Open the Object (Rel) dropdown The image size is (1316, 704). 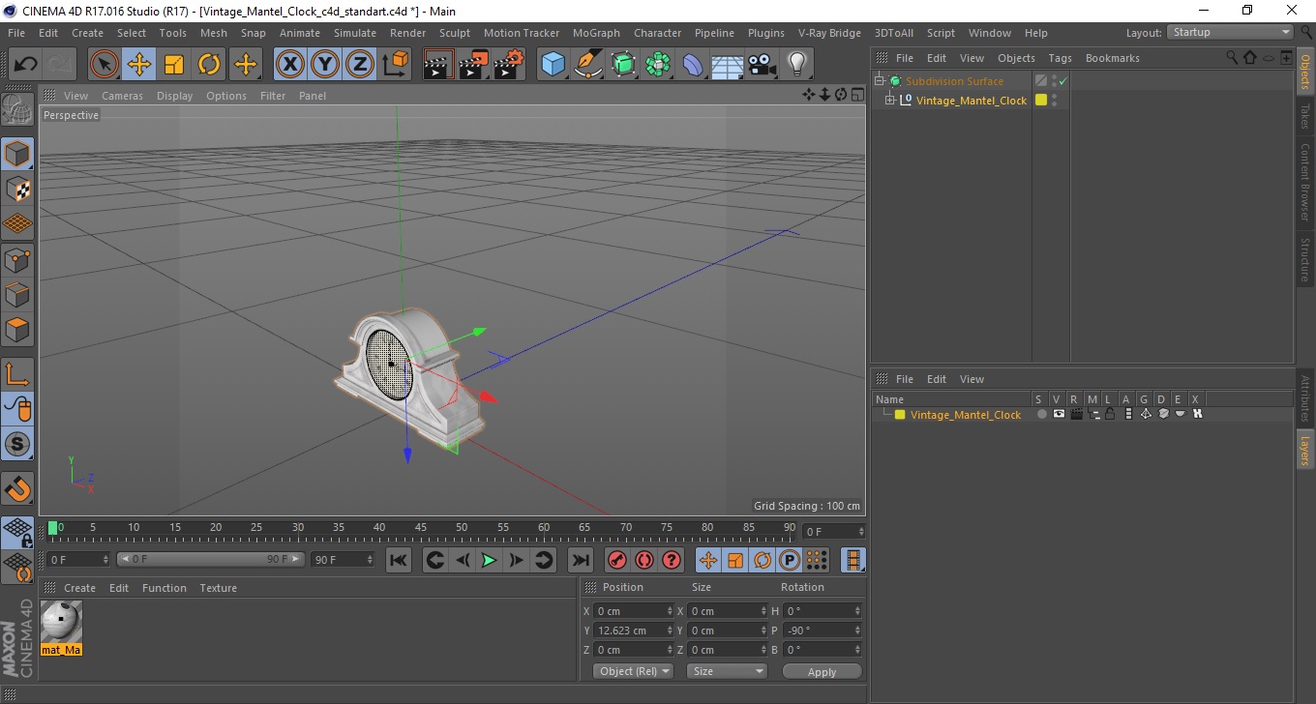tap(634, 671)
